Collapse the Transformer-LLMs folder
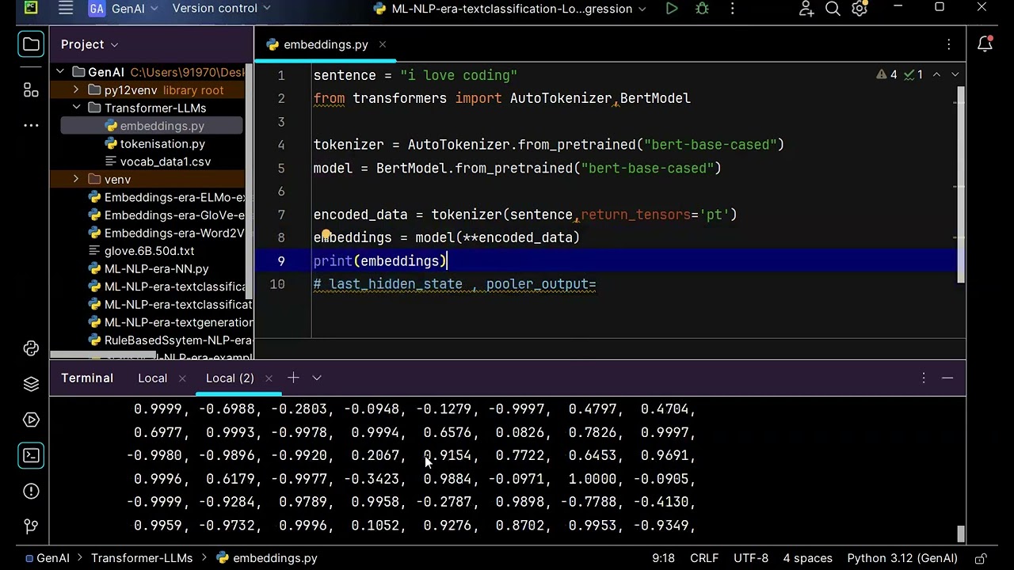 coord(76,108)
